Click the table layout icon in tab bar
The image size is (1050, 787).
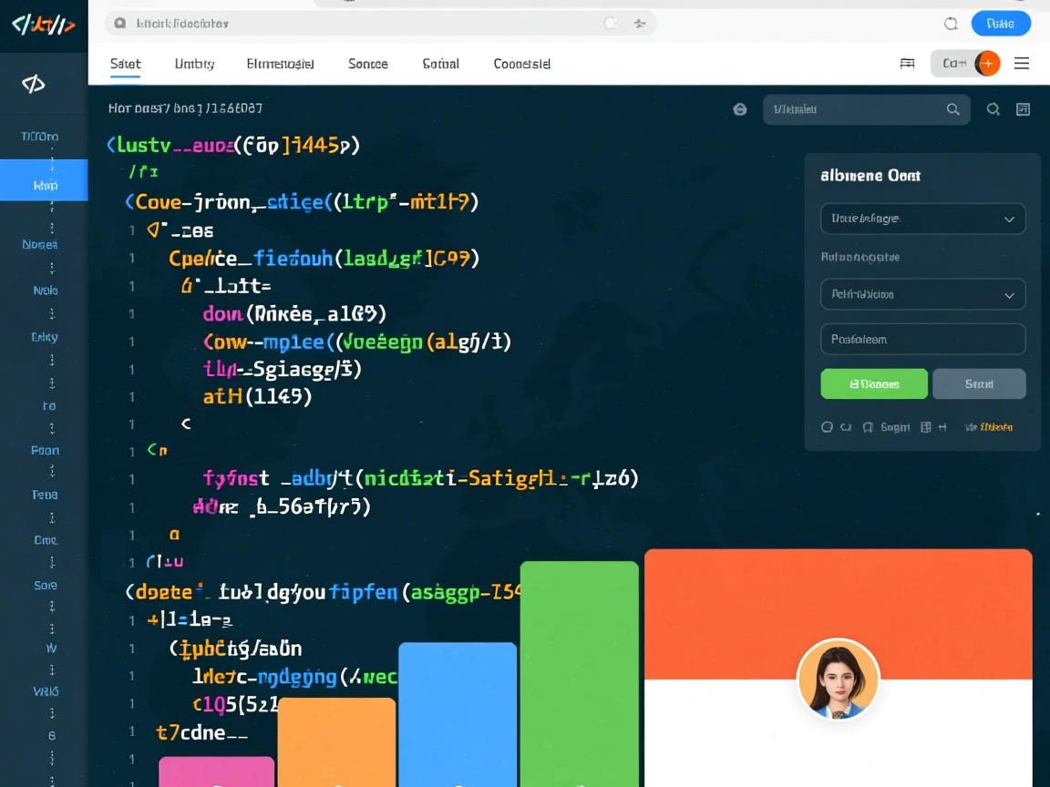[907, 63]
